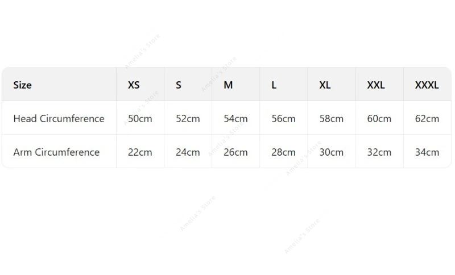Select the 32cm cell under XXL
Screen dimensions: 455x275
click(379, 152)
